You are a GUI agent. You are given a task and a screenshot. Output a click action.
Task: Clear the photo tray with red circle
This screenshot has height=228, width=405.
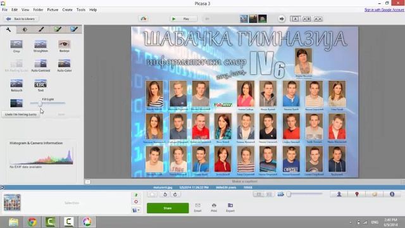(136, 202)
